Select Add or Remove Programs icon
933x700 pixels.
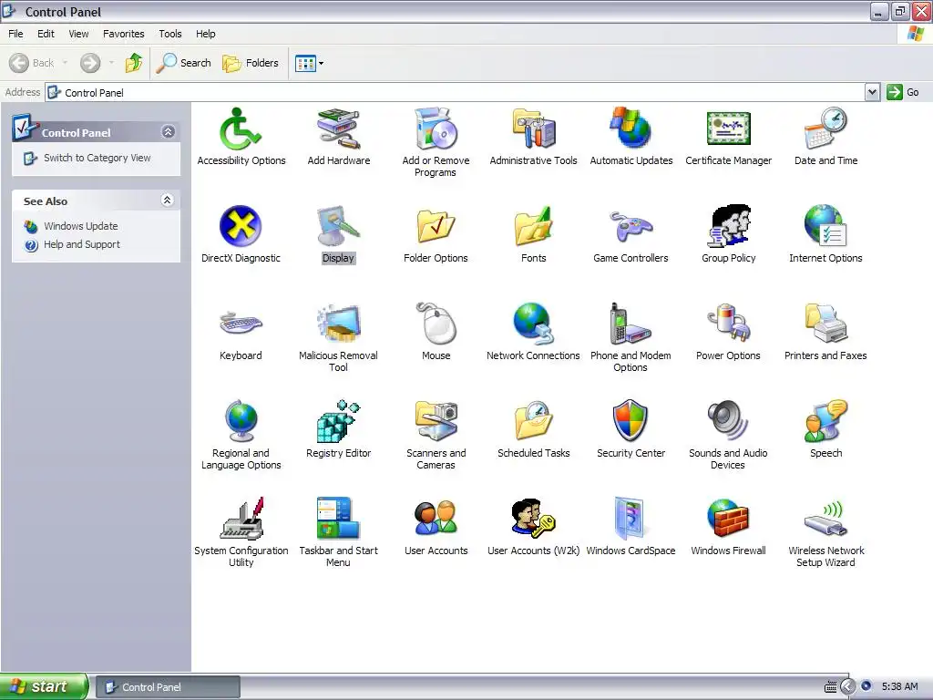click(436, 128)
